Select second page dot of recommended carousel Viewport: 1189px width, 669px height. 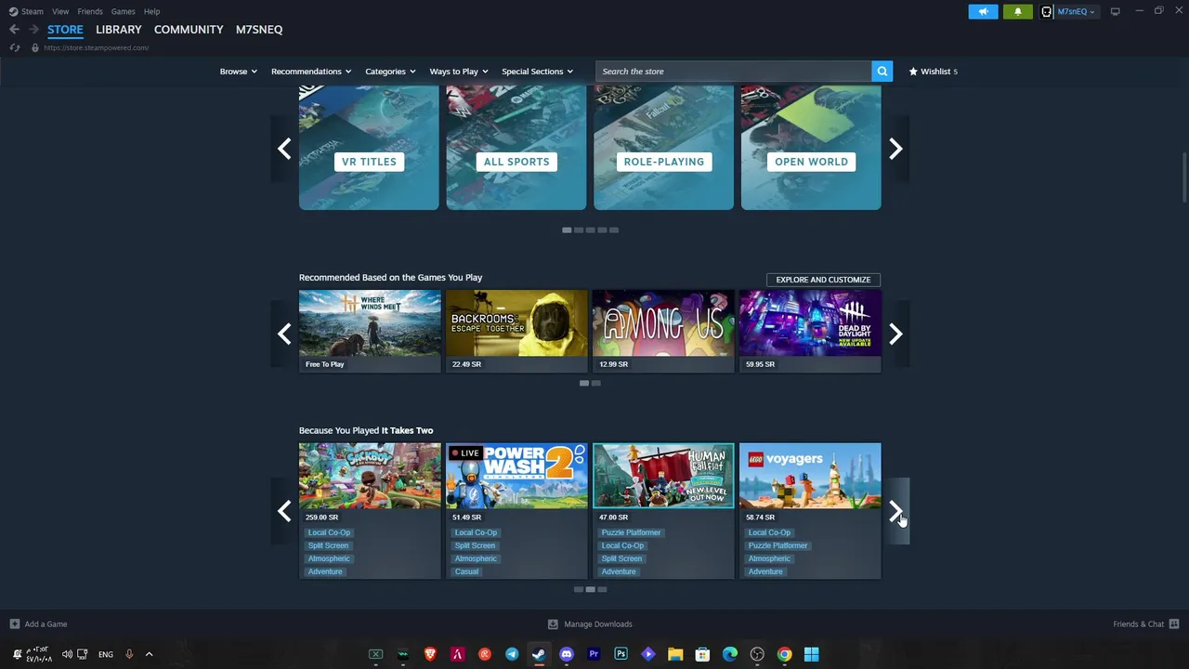[x=596, y=383]
